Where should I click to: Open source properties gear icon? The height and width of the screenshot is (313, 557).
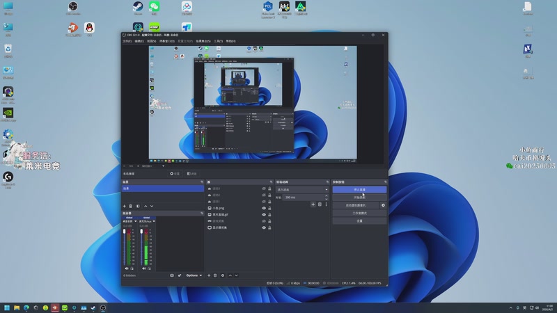coord(223,275)
